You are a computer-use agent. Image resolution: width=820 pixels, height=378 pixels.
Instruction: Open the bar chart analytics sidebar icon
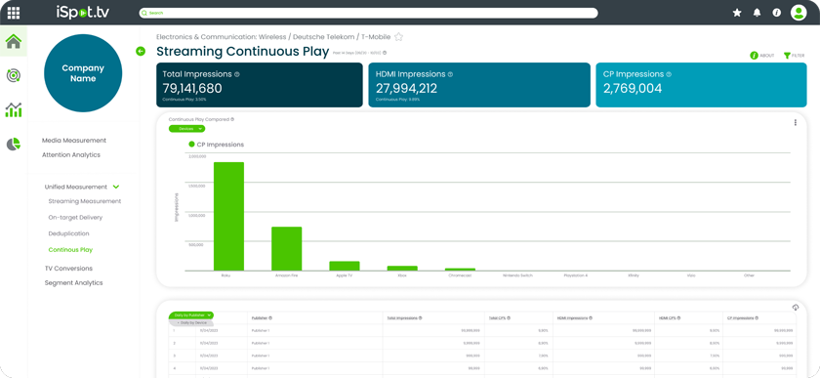pyautogui.click(x=14, y=109)
